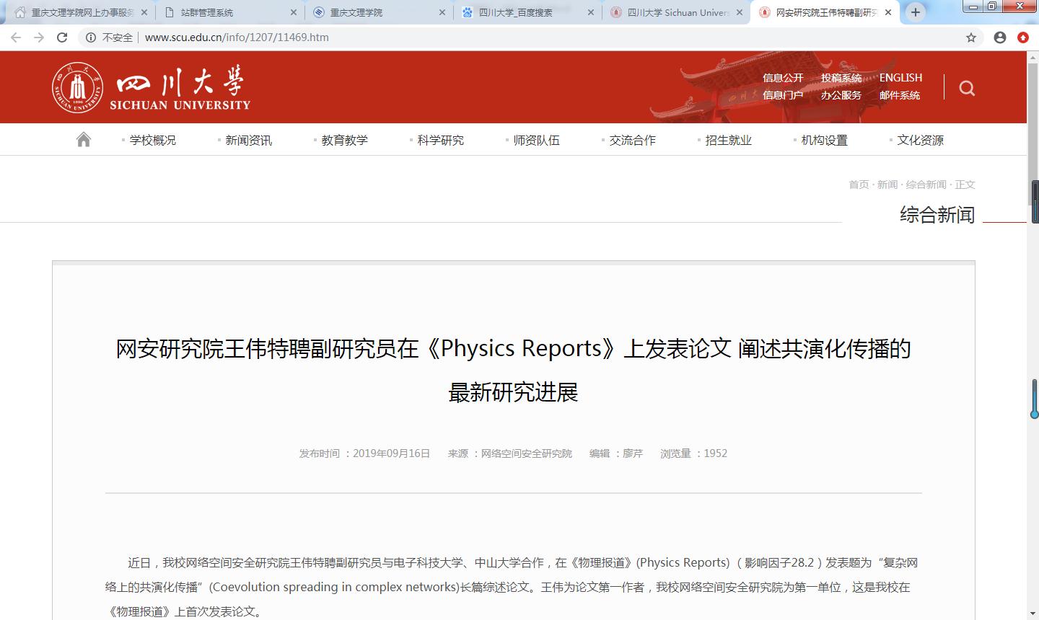The width and height of the screenshot is (1039, 620).
Task: Open the browser user profile icon
Action: tap(999, 37)
